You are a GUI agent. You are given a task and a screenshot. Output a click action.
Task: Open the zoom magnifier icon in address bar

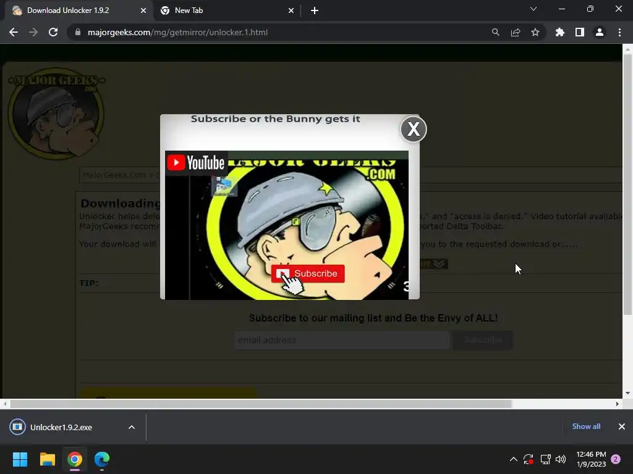(x=495, y=32)
